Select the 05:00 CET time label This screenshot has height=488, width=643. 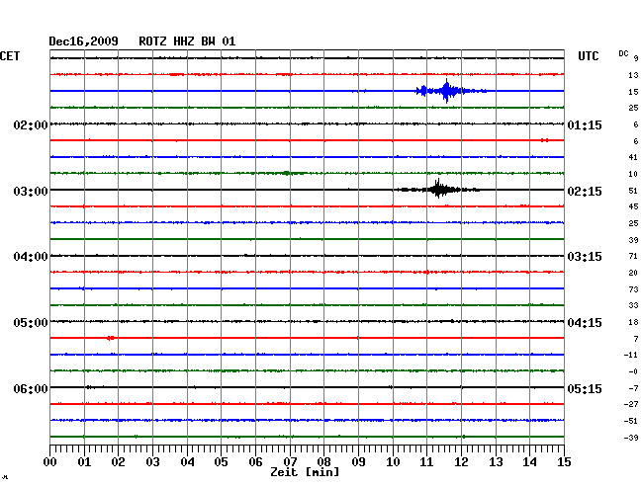pyautogui.click(x=31, y=323)
